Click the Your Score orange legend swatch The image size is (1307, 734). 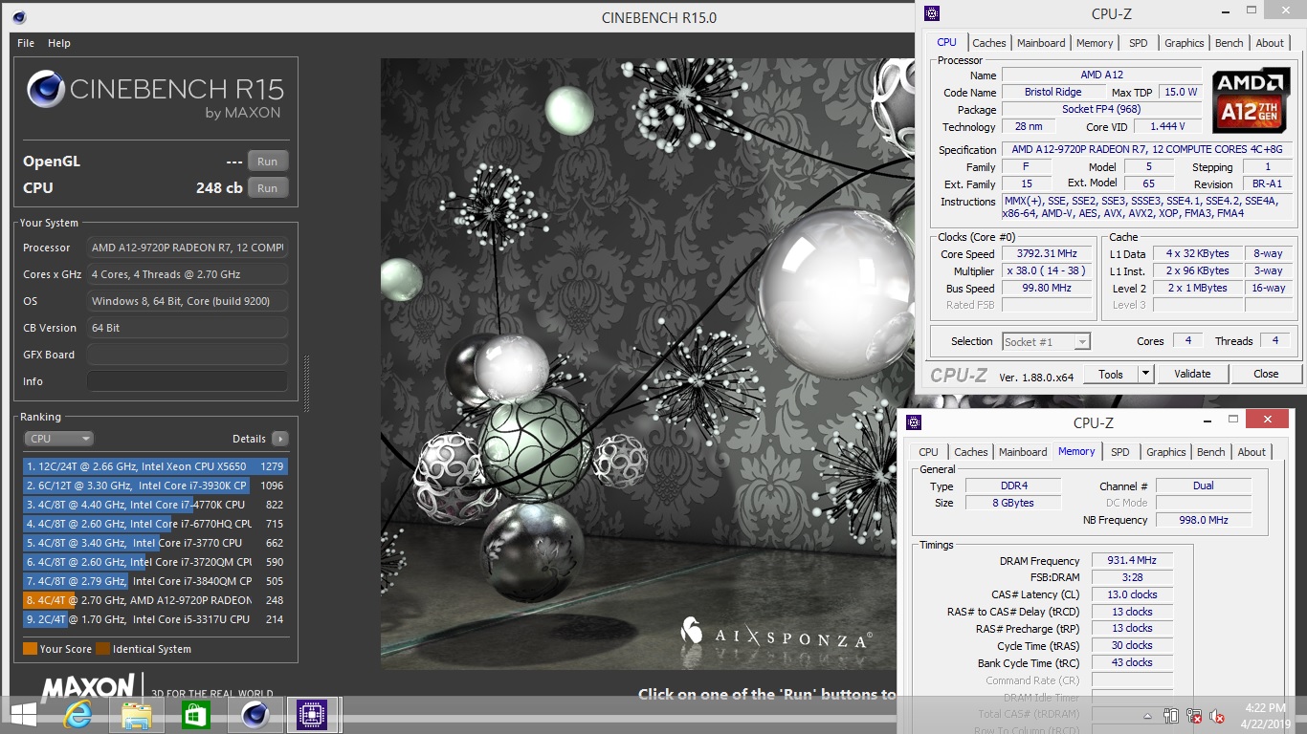click(30, 649)
